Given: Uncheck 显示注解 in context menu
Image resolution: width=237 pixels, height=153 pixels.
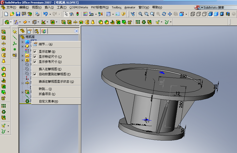Looking at the screenshot, I should (x=47, y=52).
